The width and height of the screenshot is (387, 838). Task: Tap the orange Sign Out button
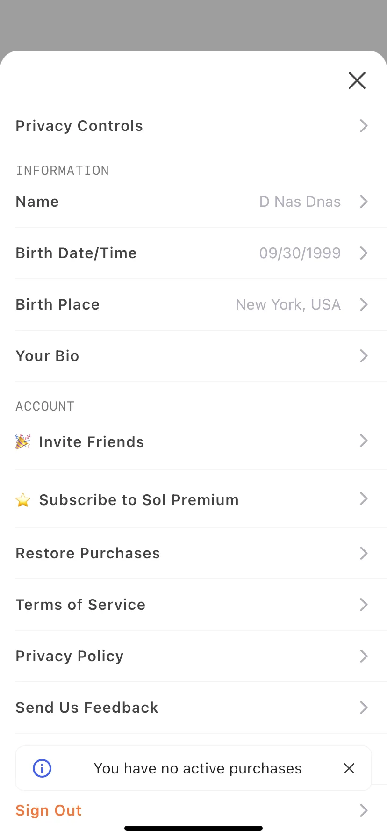[49, 810]
